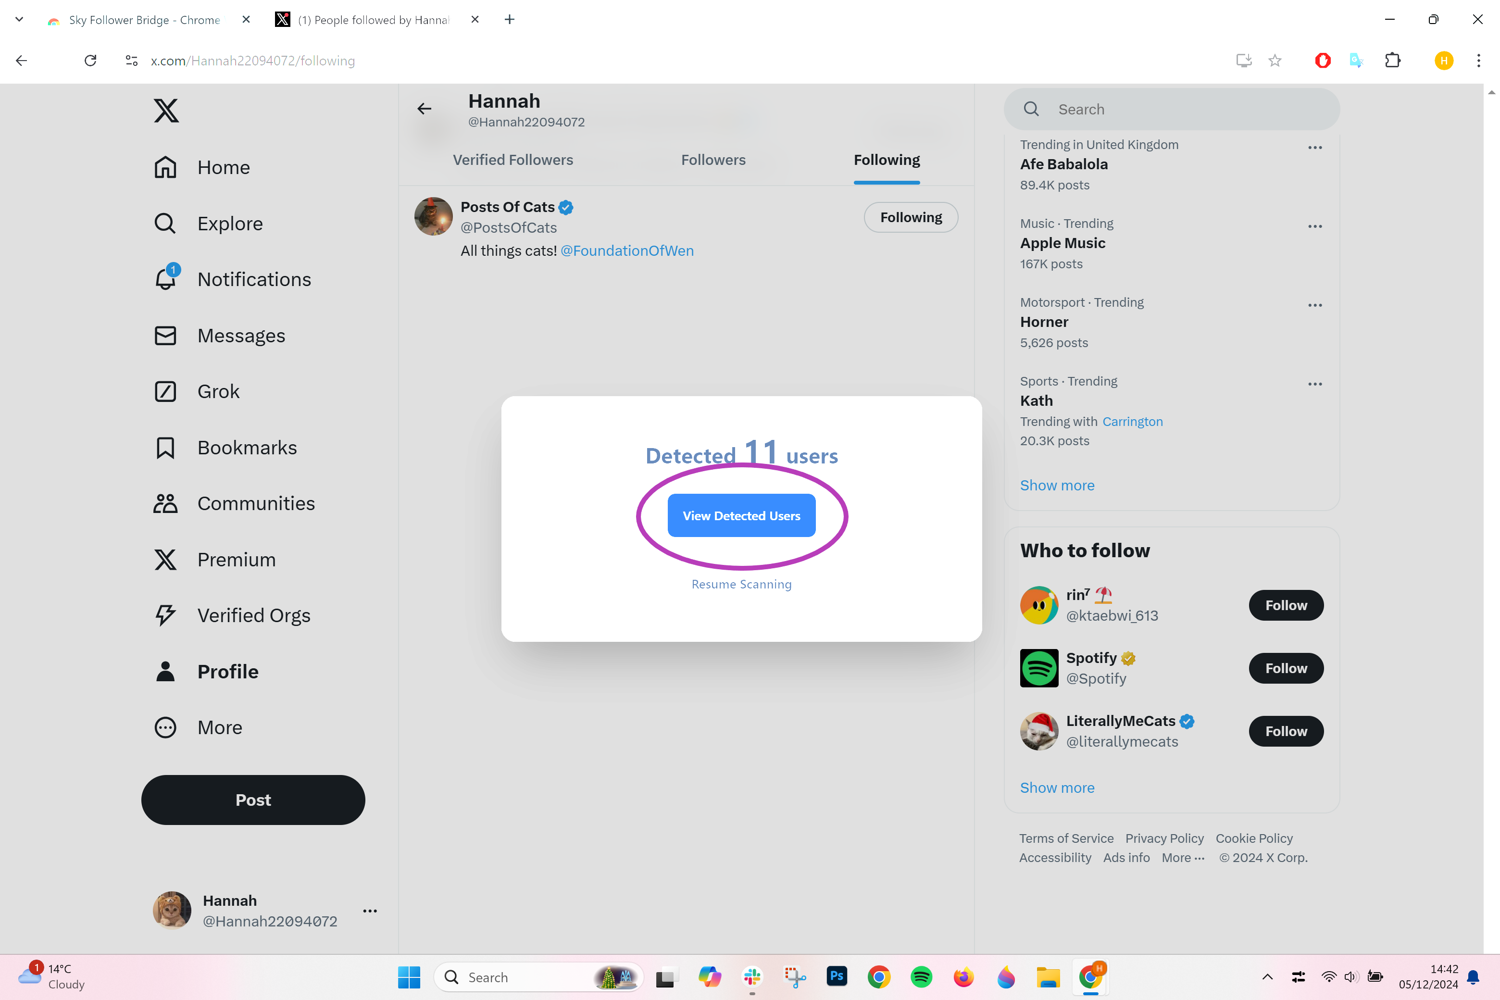Go back using the arrow beside Hannah
The width and height of the screenshot is (1500, 1000).
click(x=425, y=109)
